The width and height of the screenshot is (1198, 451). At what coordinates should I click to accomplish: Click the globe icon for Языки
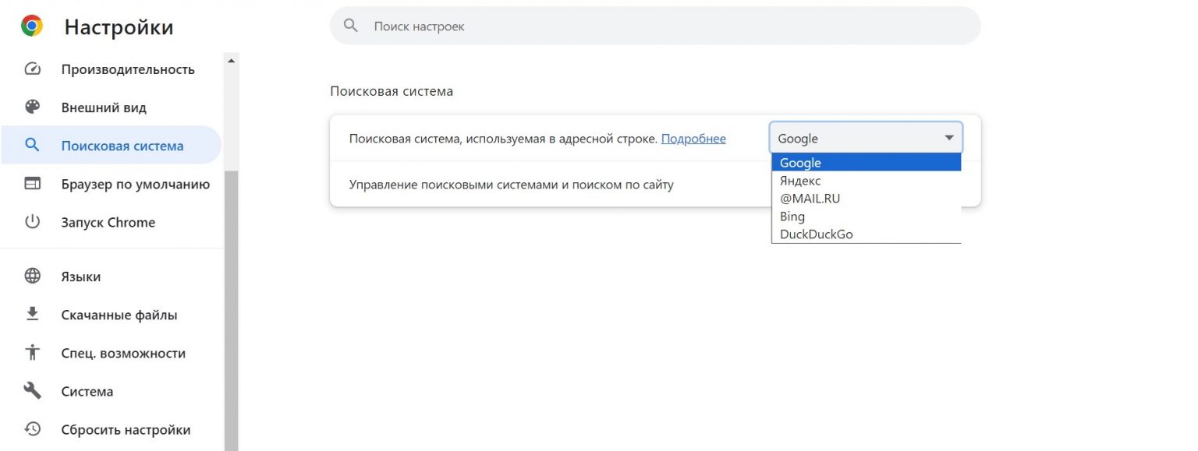[32, 277]
